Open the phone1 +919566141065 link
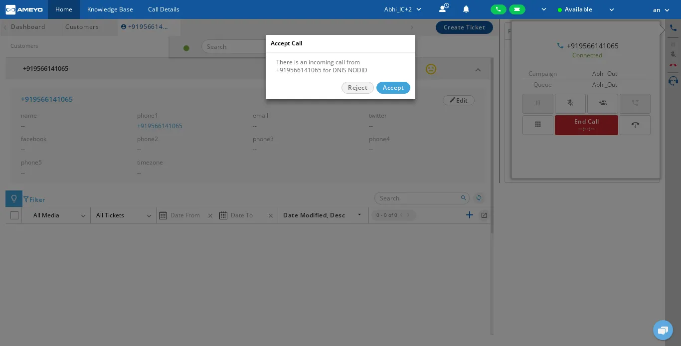The height and width of the screenshot is (346, 681). point(160,126)
